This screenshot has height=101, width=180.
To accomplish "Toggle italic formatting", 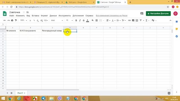I will 80,20.
